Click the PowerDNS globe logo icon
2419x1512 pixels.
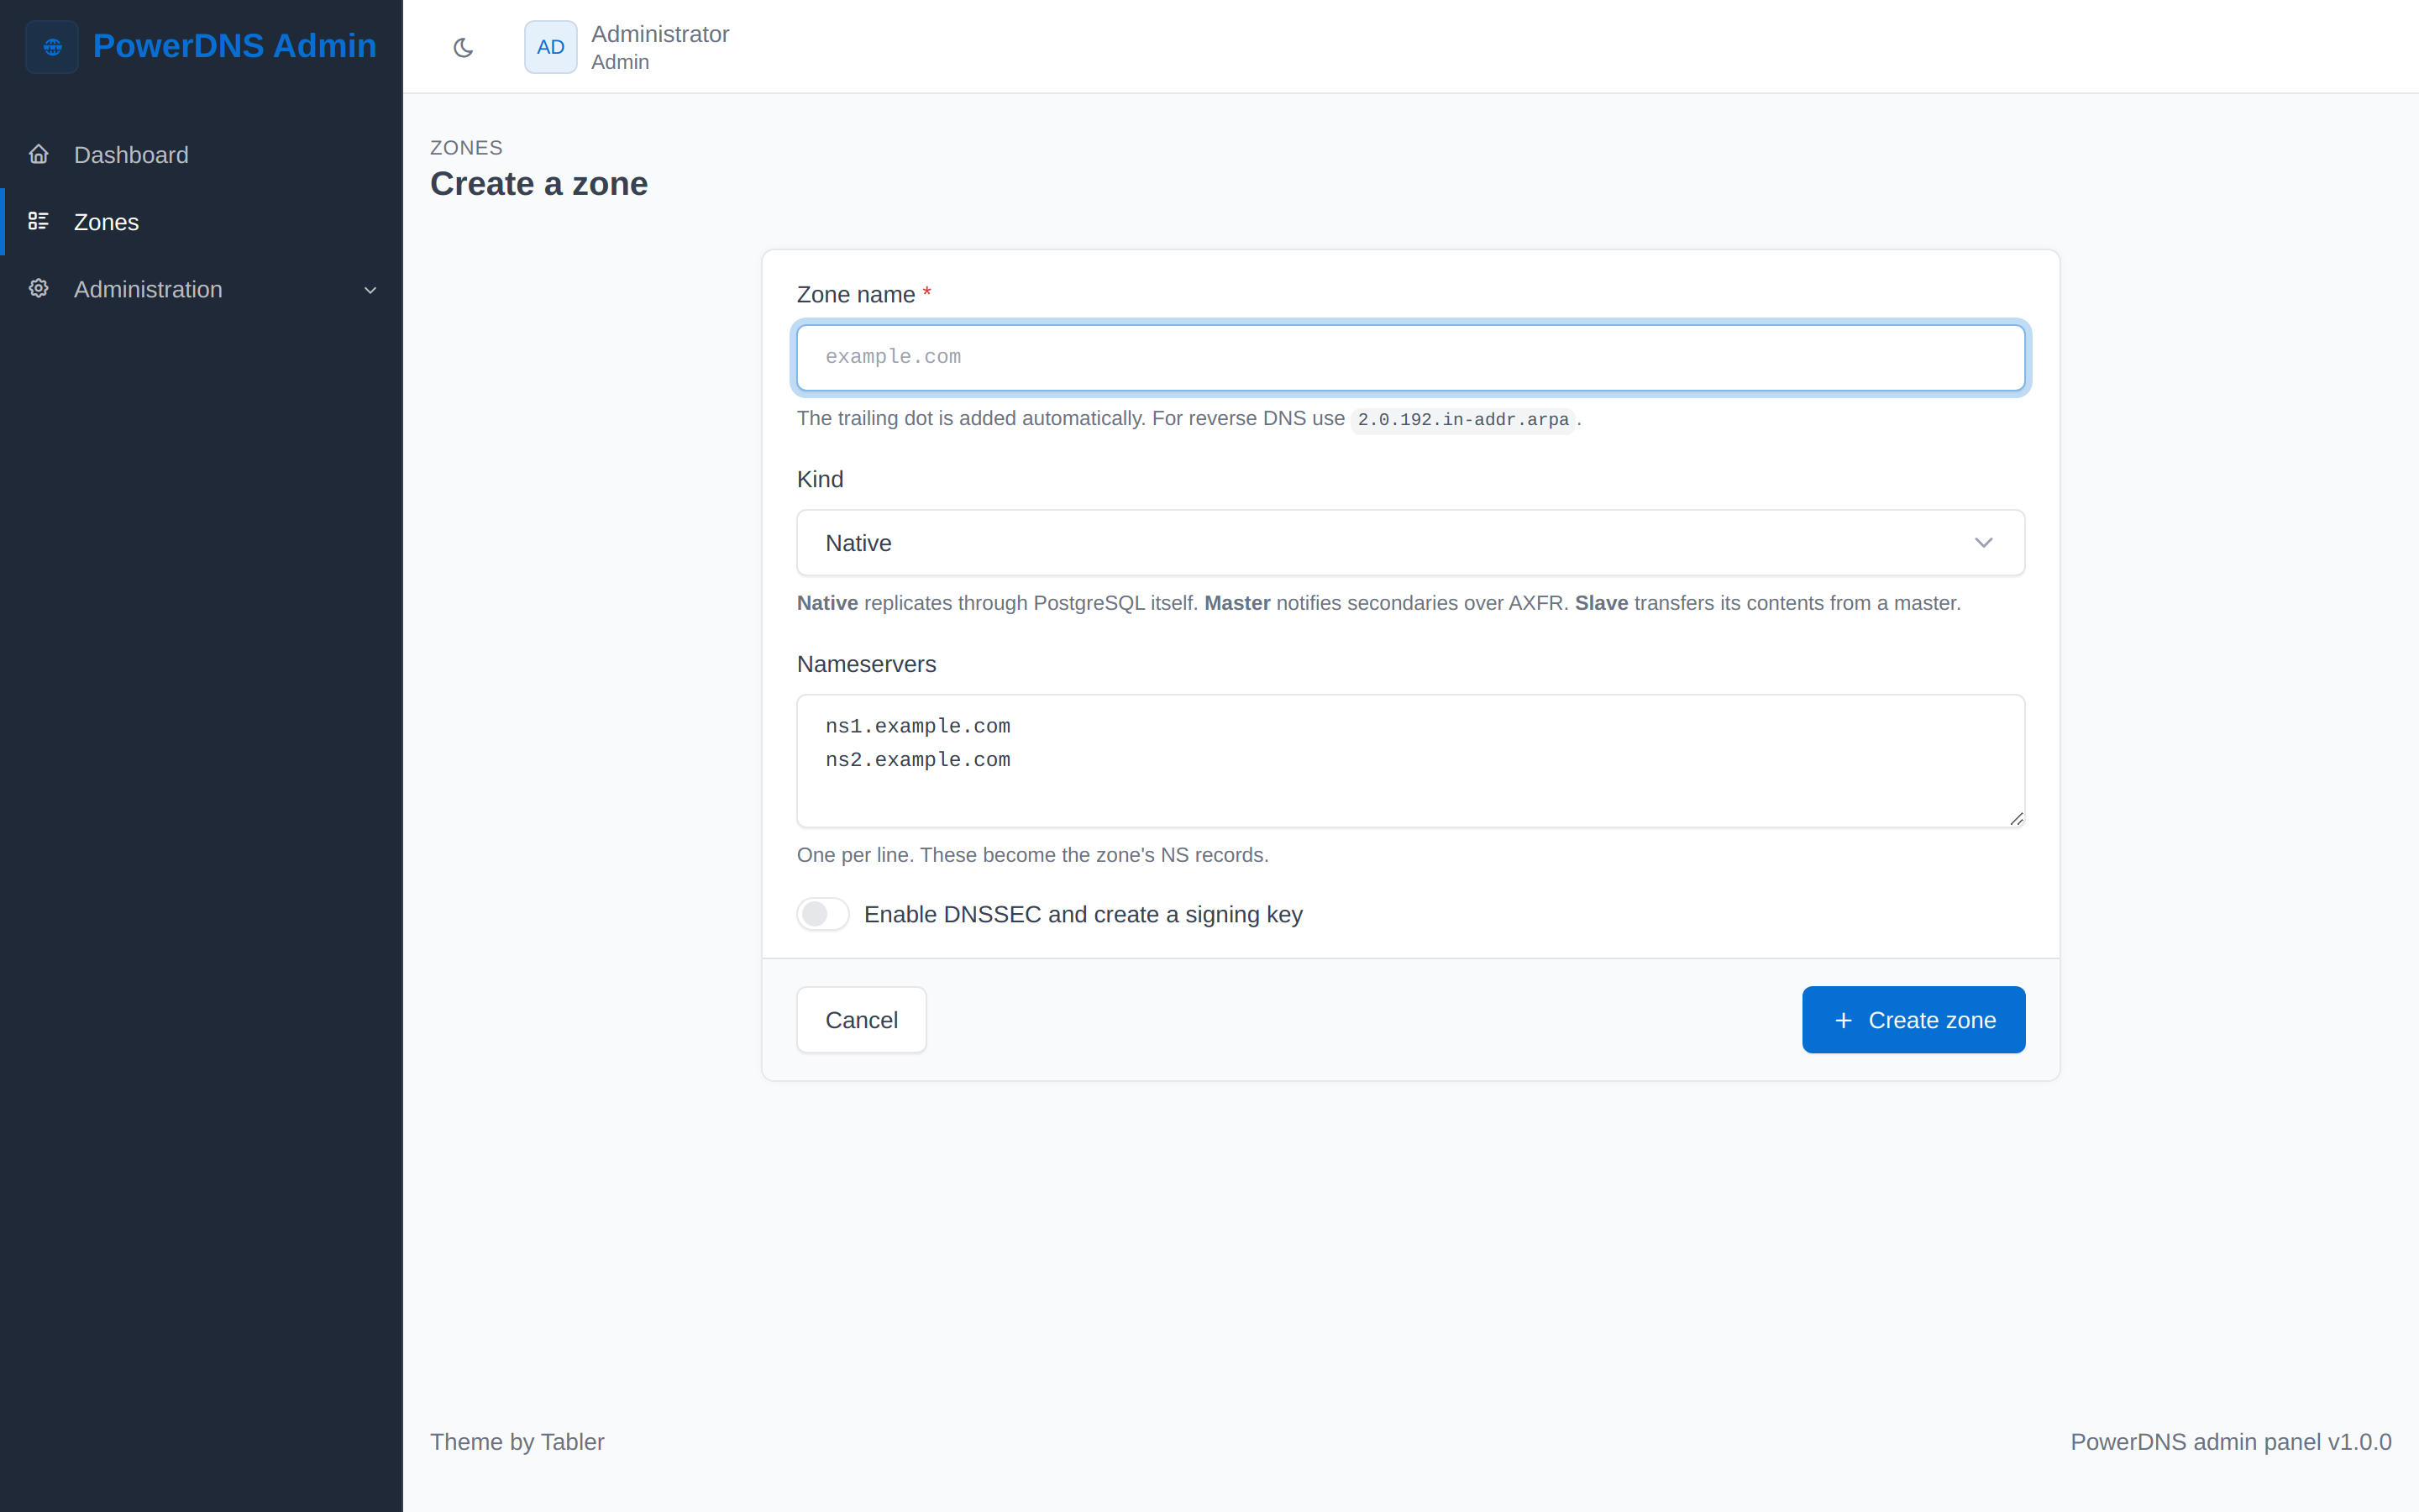click(52, 47)
